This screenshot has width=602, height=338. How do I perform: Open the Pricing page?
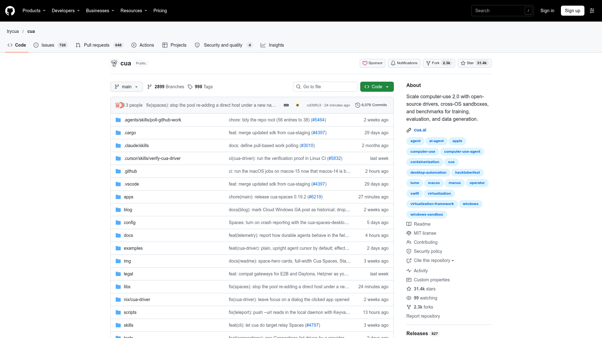pos(160,11)
